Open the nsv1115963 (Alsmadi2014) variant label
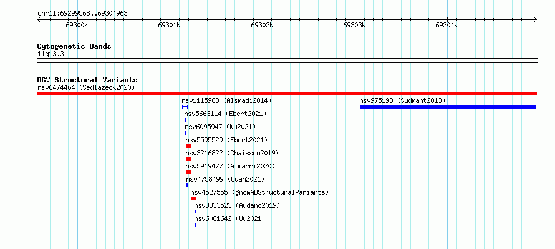 point(226,100)
